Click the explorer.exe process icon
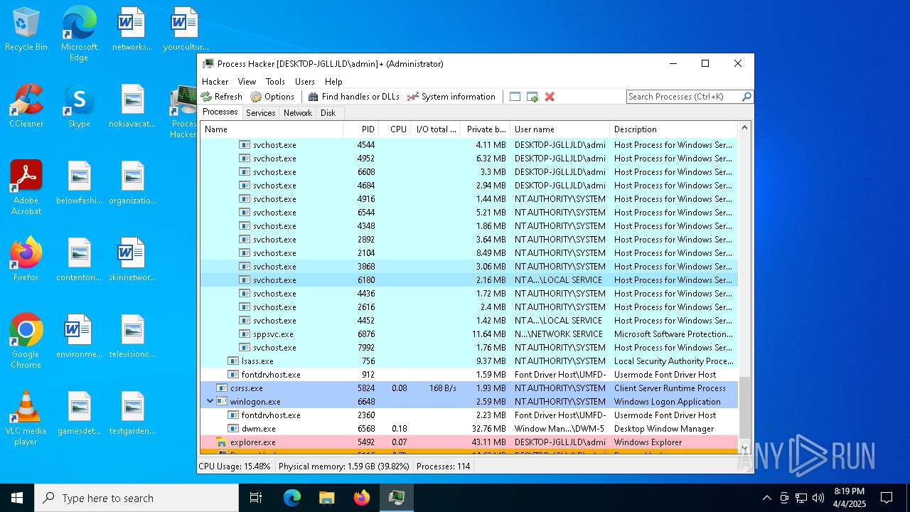The width and height of the screenshot is (910, 512). click(222, 442)
